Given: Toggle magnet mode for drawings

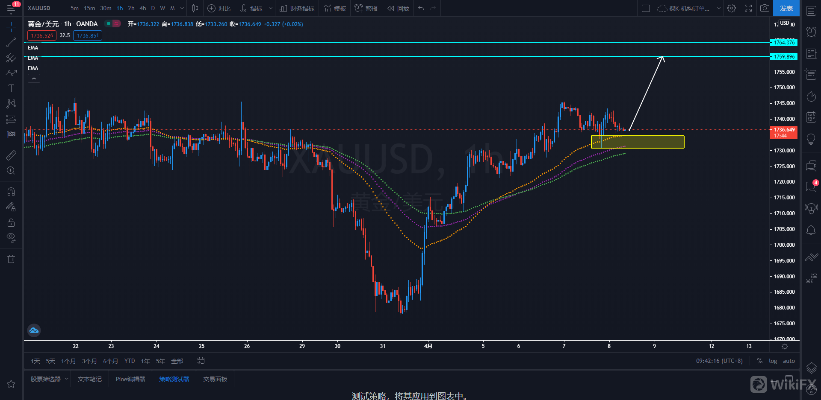Looking at the screenshot, I should (11, 192).
